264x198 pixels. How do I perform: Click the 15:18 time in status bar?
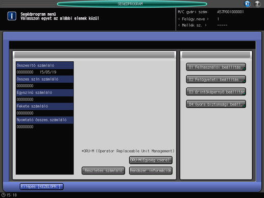(12, 195)
